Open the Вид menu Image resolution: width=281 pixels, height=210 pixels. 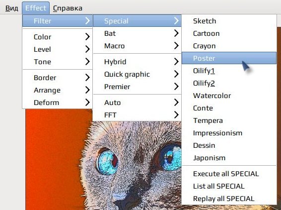tap(11, 8)
